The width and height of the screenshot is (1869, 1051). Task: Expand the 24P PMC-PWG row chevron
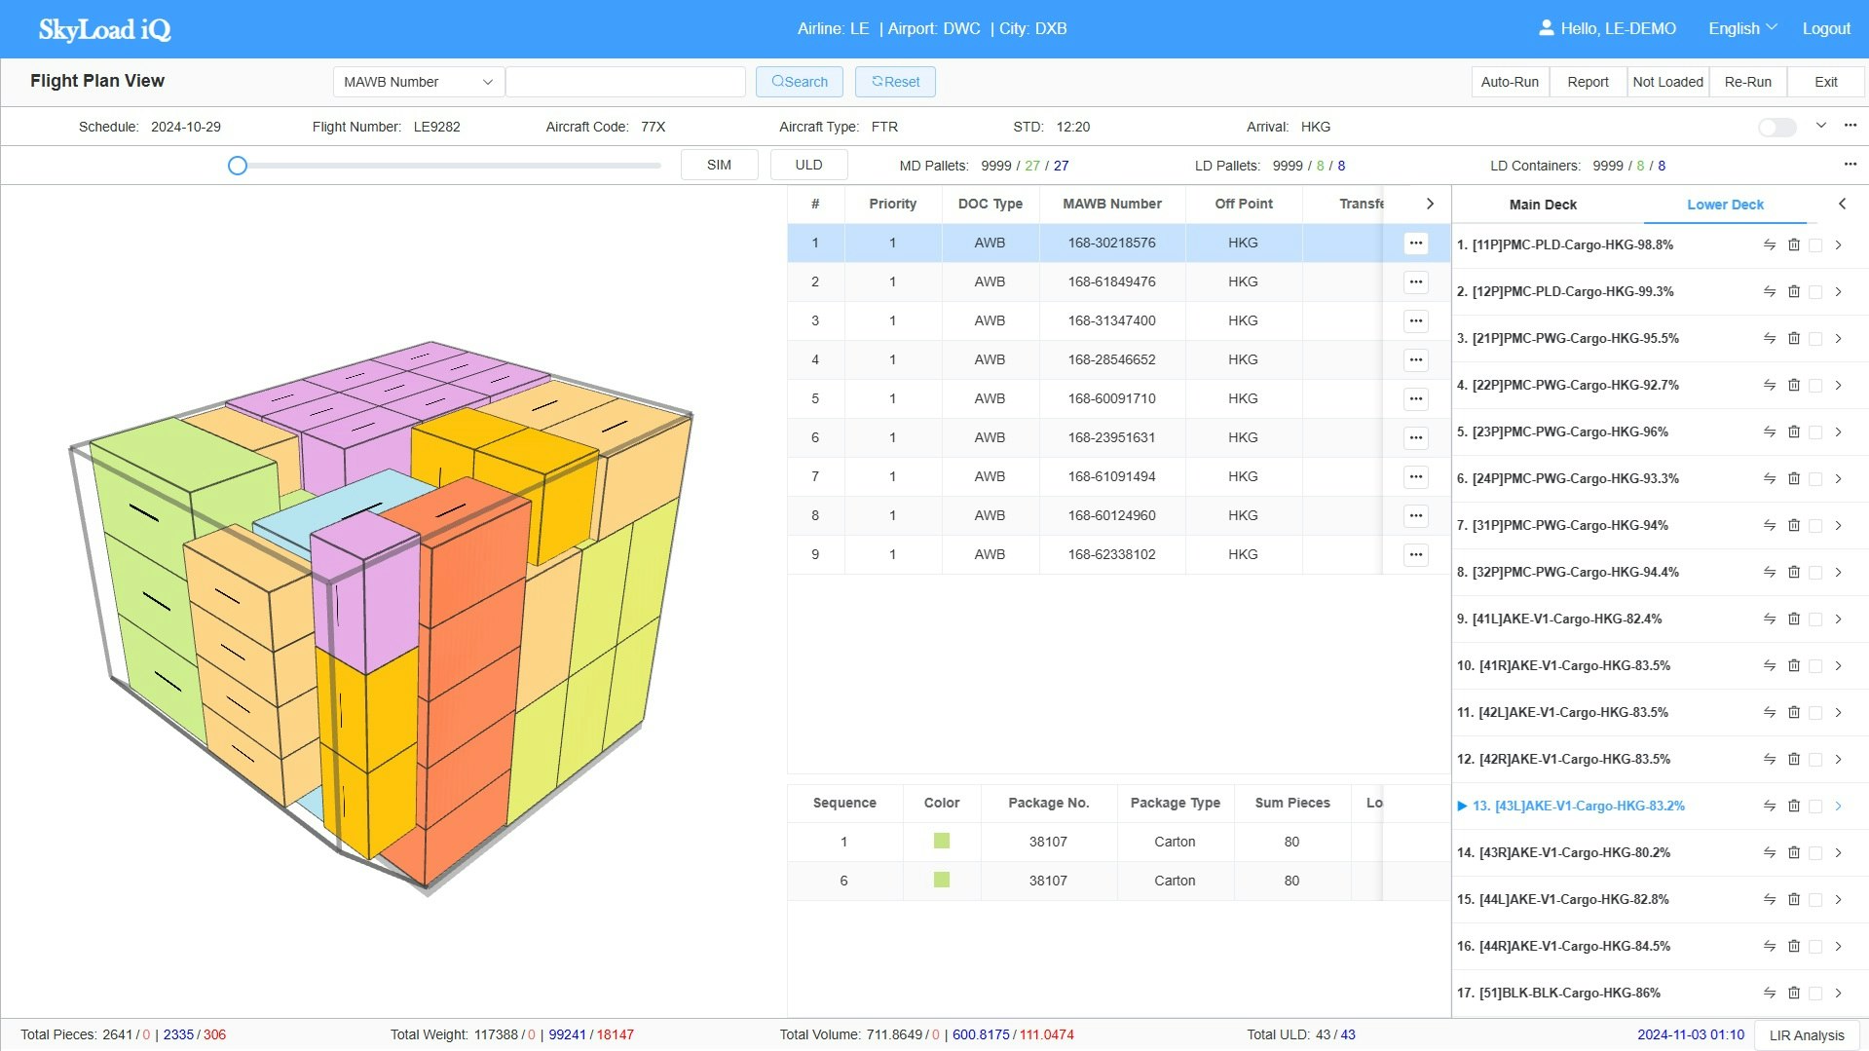point(1838,478)
